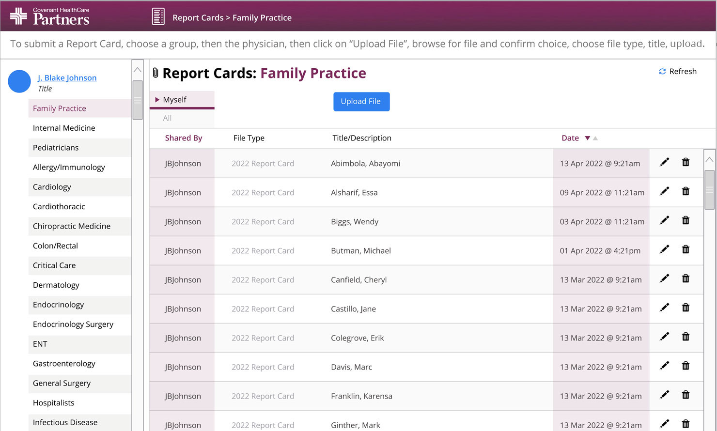
Task: Delete the Canfield, Cheryl report card
Action: point(686,278)
